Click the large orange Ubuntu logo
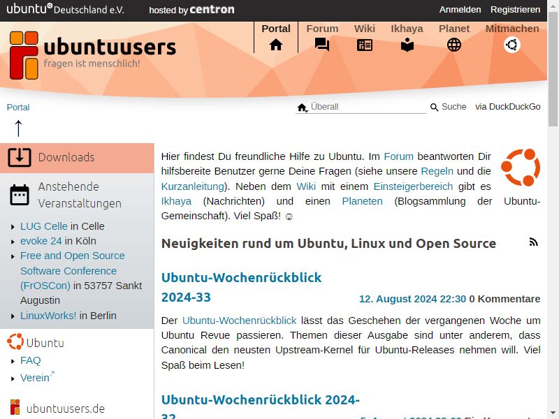The width and height of the screenshot is (559, 419). point(521,168)
